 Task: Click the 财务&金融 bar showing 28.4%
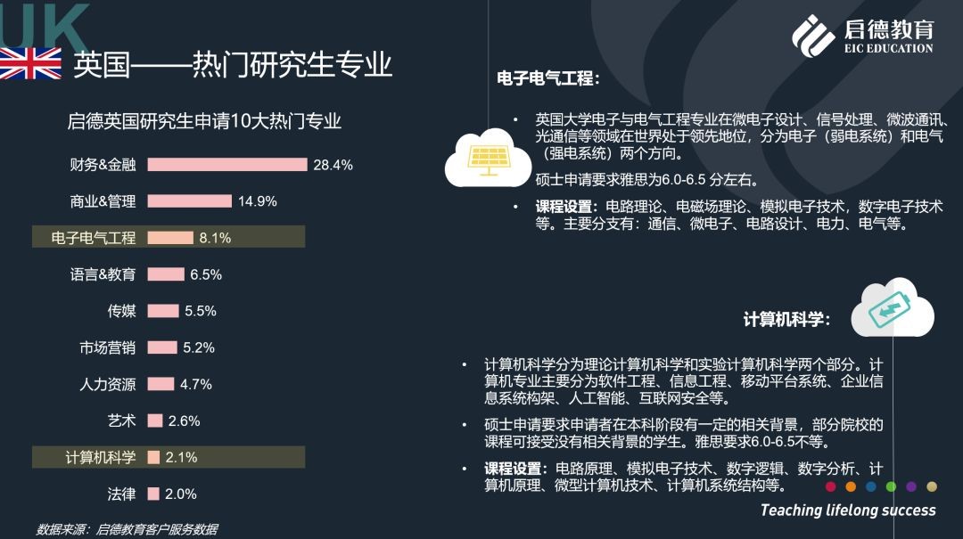click(226, 165)
